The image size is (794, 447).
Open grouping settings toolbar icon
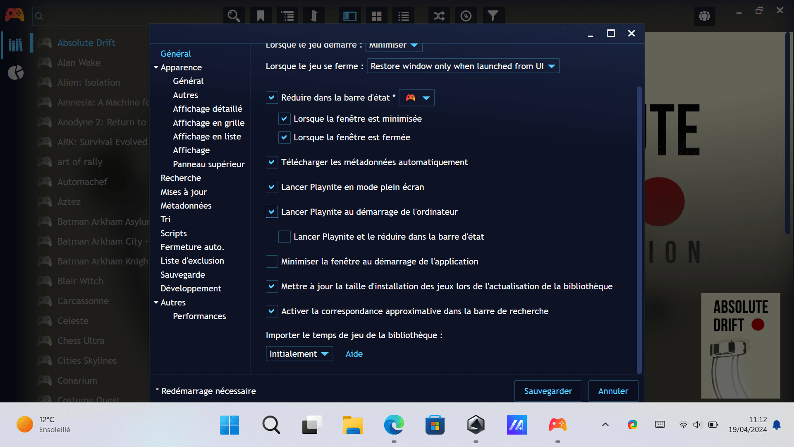[287, 16]
